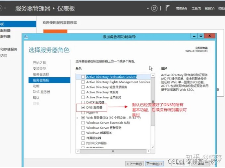Viewport: 225px width, 168px height.
Task: Click 仪表板 breadcrumb title
Action: [x=66, y=9]
